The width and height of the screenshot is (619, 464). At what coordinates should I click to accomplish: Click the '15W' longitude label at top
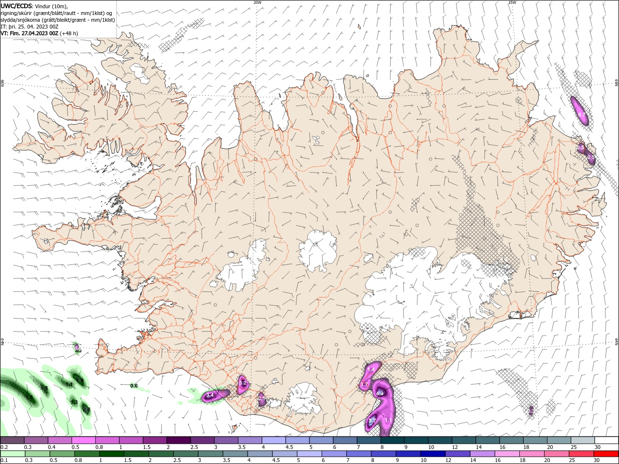513,2
